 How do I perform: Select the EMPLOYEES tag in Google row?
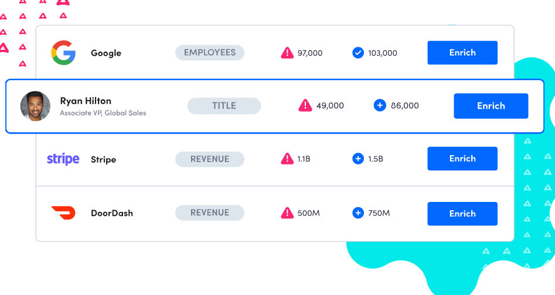(x=210, y=53)
